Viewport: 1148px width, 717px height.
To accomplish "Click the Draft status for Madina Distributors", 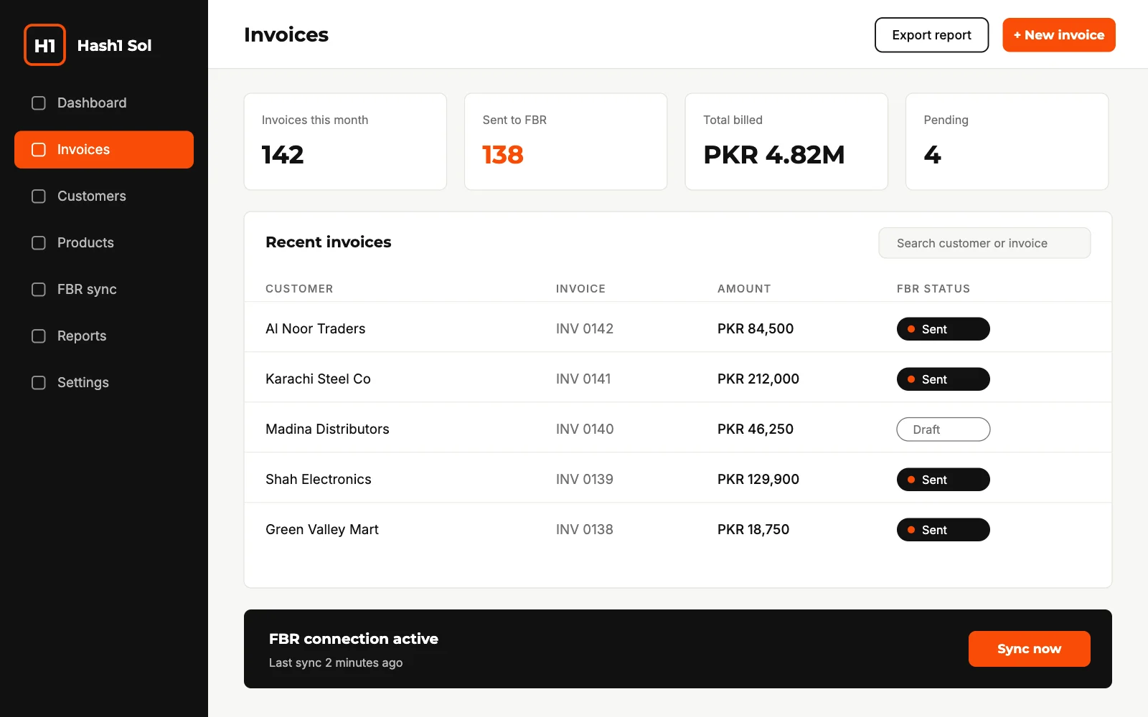I will tap(943, 429).
